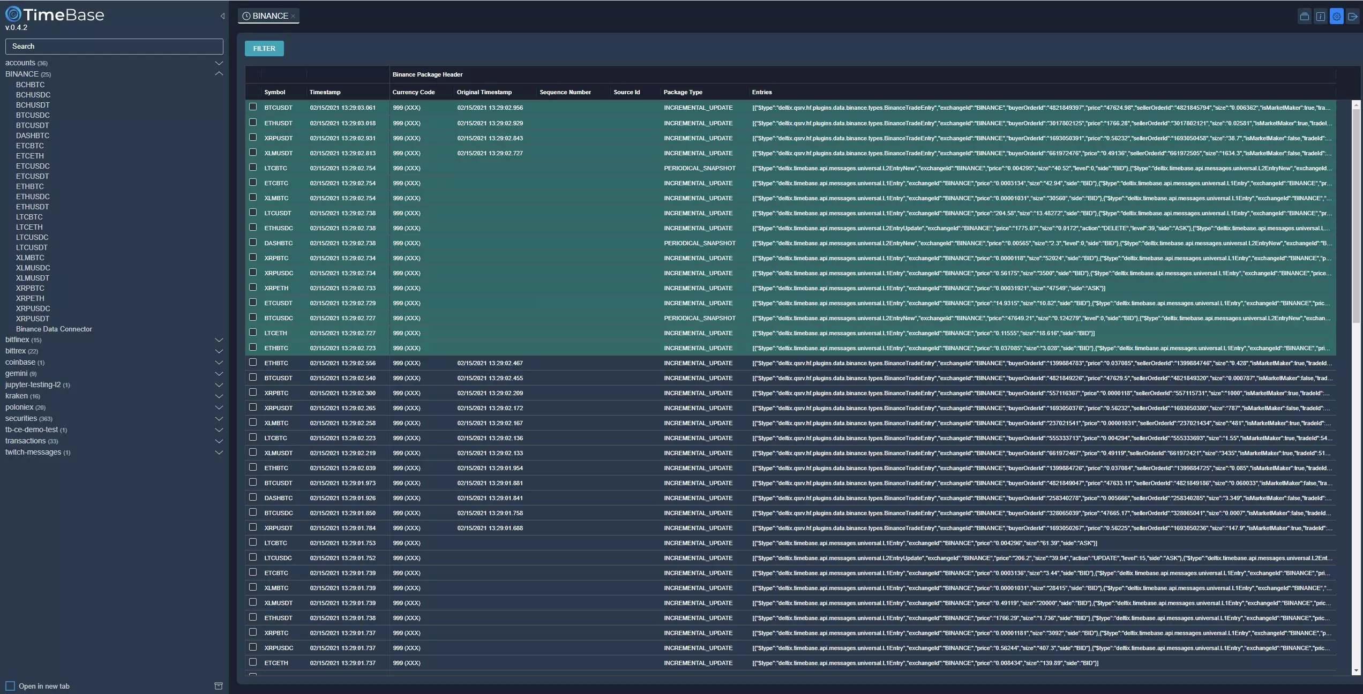Focus the Search input field
Viewport: 1363px width, 694px height.
tap(114, 46)
